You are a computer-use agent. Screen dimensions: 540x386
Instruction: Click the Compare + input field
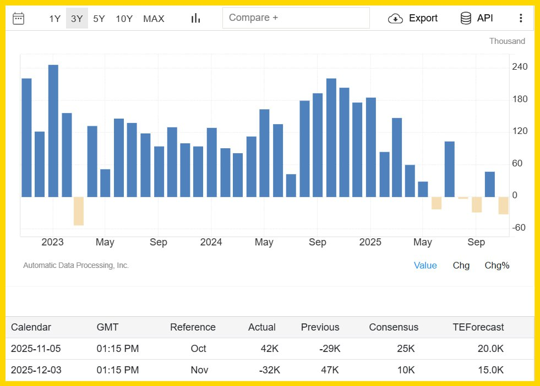[296, 18]
